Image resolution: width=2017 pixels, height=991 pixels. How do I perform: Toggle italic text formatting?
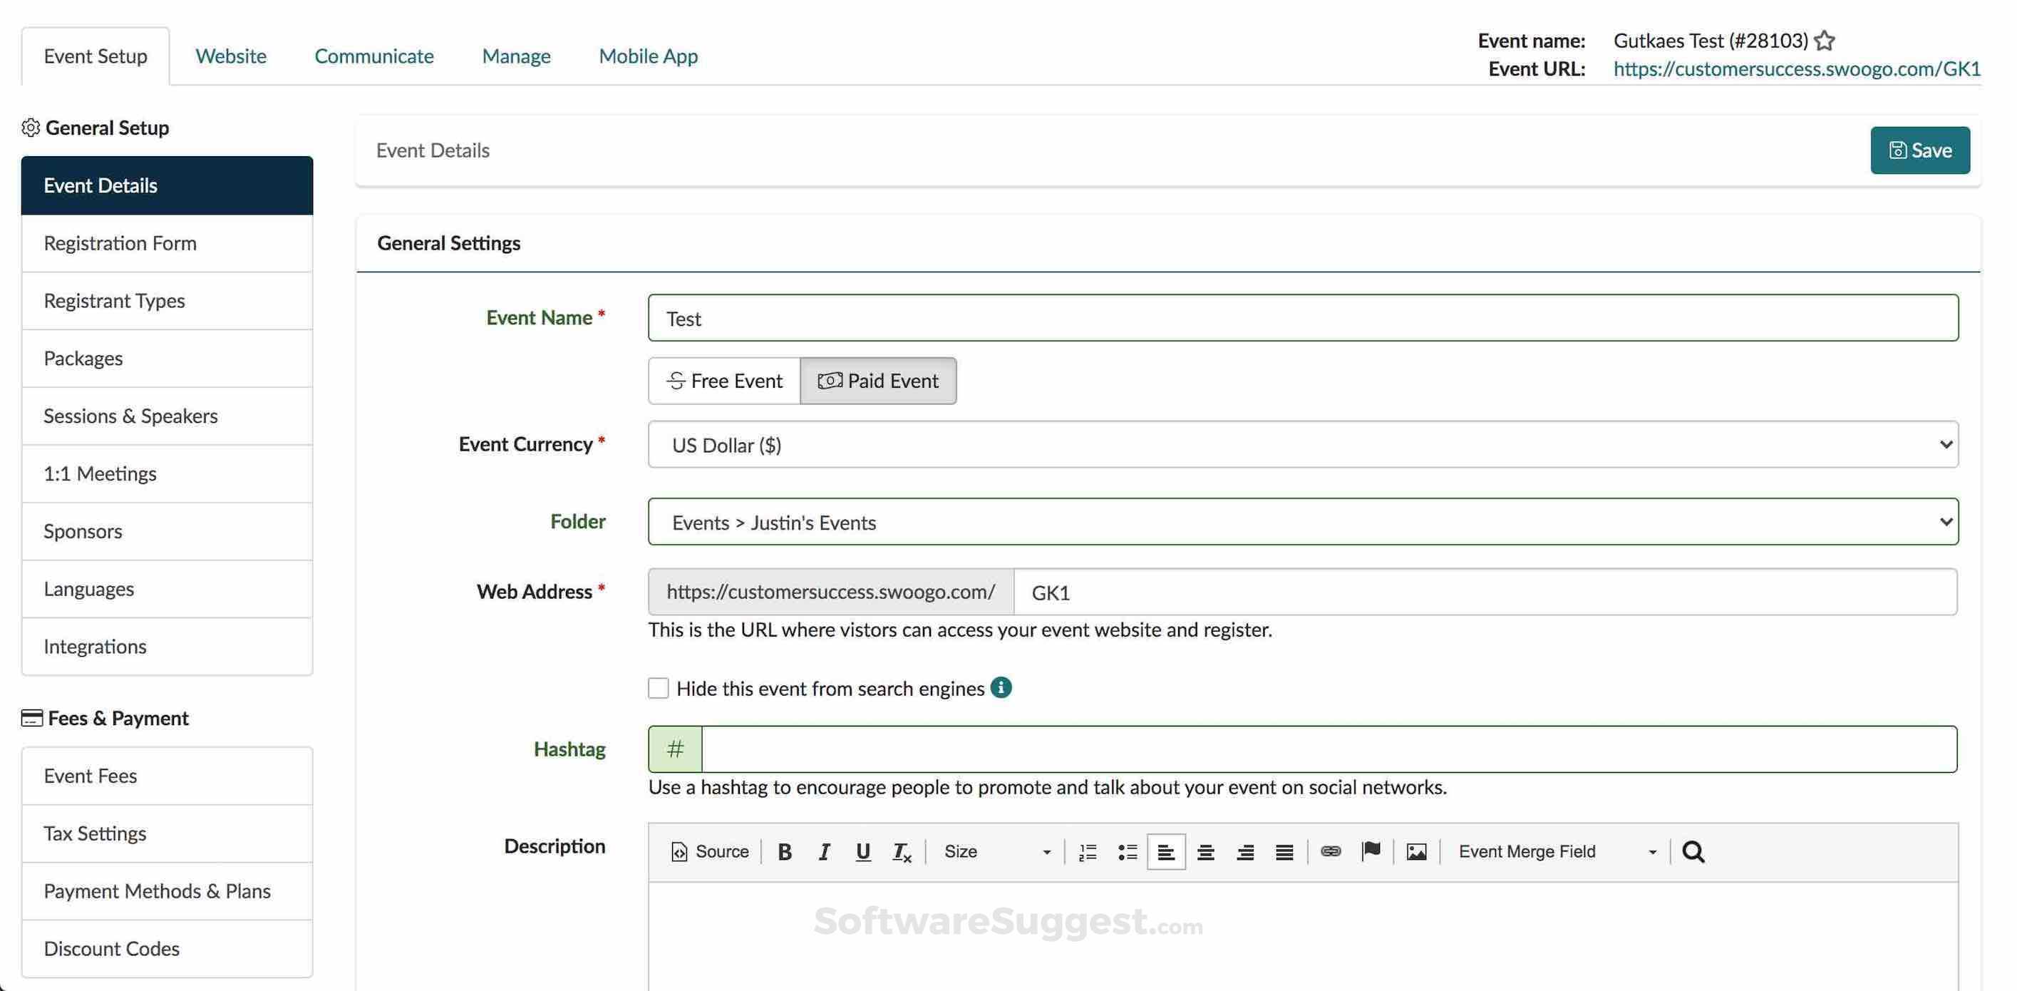click(824, 851)
